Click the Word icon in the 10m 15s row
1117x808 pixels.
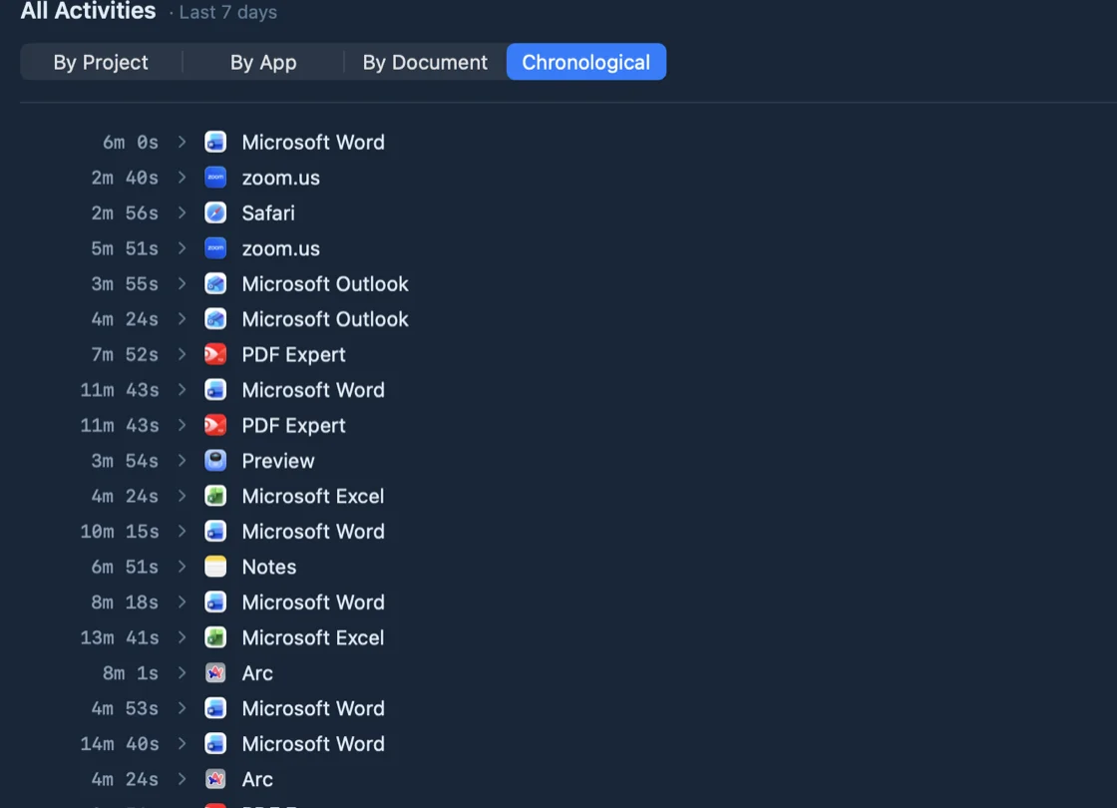tap(215, 531)
